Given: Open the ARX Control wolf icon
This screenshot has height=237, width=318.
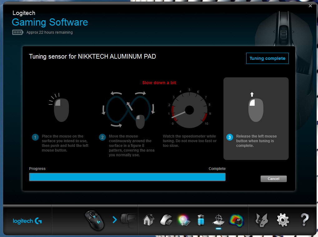Looking at the screenshot, I should [x=262, y=220].
